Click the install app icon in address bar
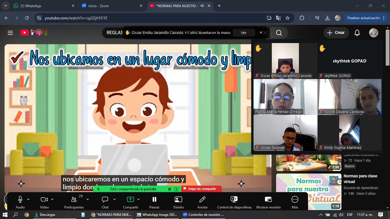This screenshot has width=390, height=219. (269, 18)
